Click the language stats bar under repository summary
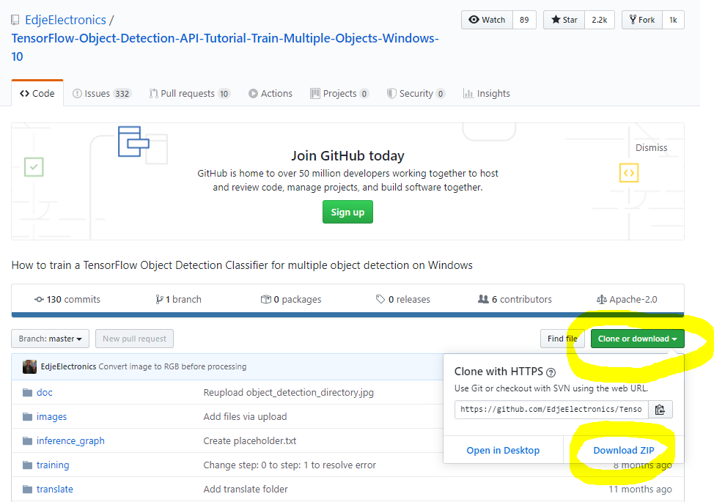714x502 pixels. point(347,314)
